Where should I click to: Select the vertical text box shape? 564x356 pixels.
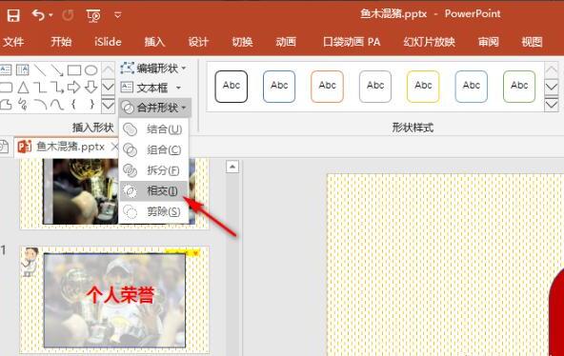pyautogui.click(x=22, y=69)
